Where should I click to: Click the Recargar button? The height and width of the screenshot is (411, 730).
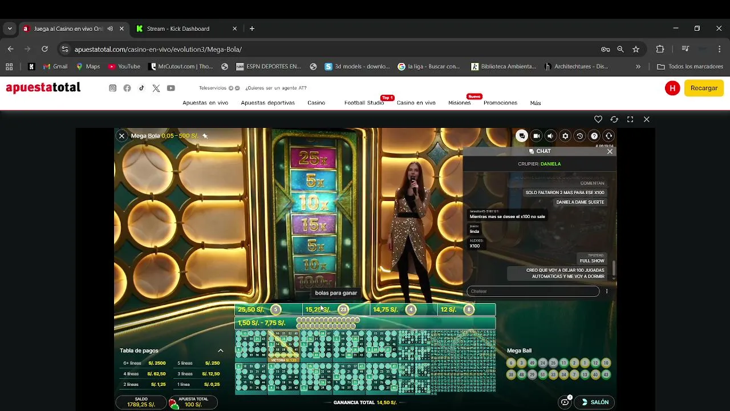click(704, 88)
